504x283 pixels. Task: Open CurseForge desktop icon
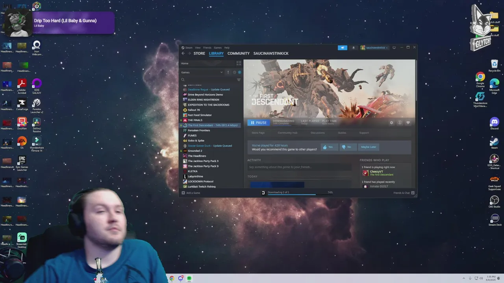point(22,105)
